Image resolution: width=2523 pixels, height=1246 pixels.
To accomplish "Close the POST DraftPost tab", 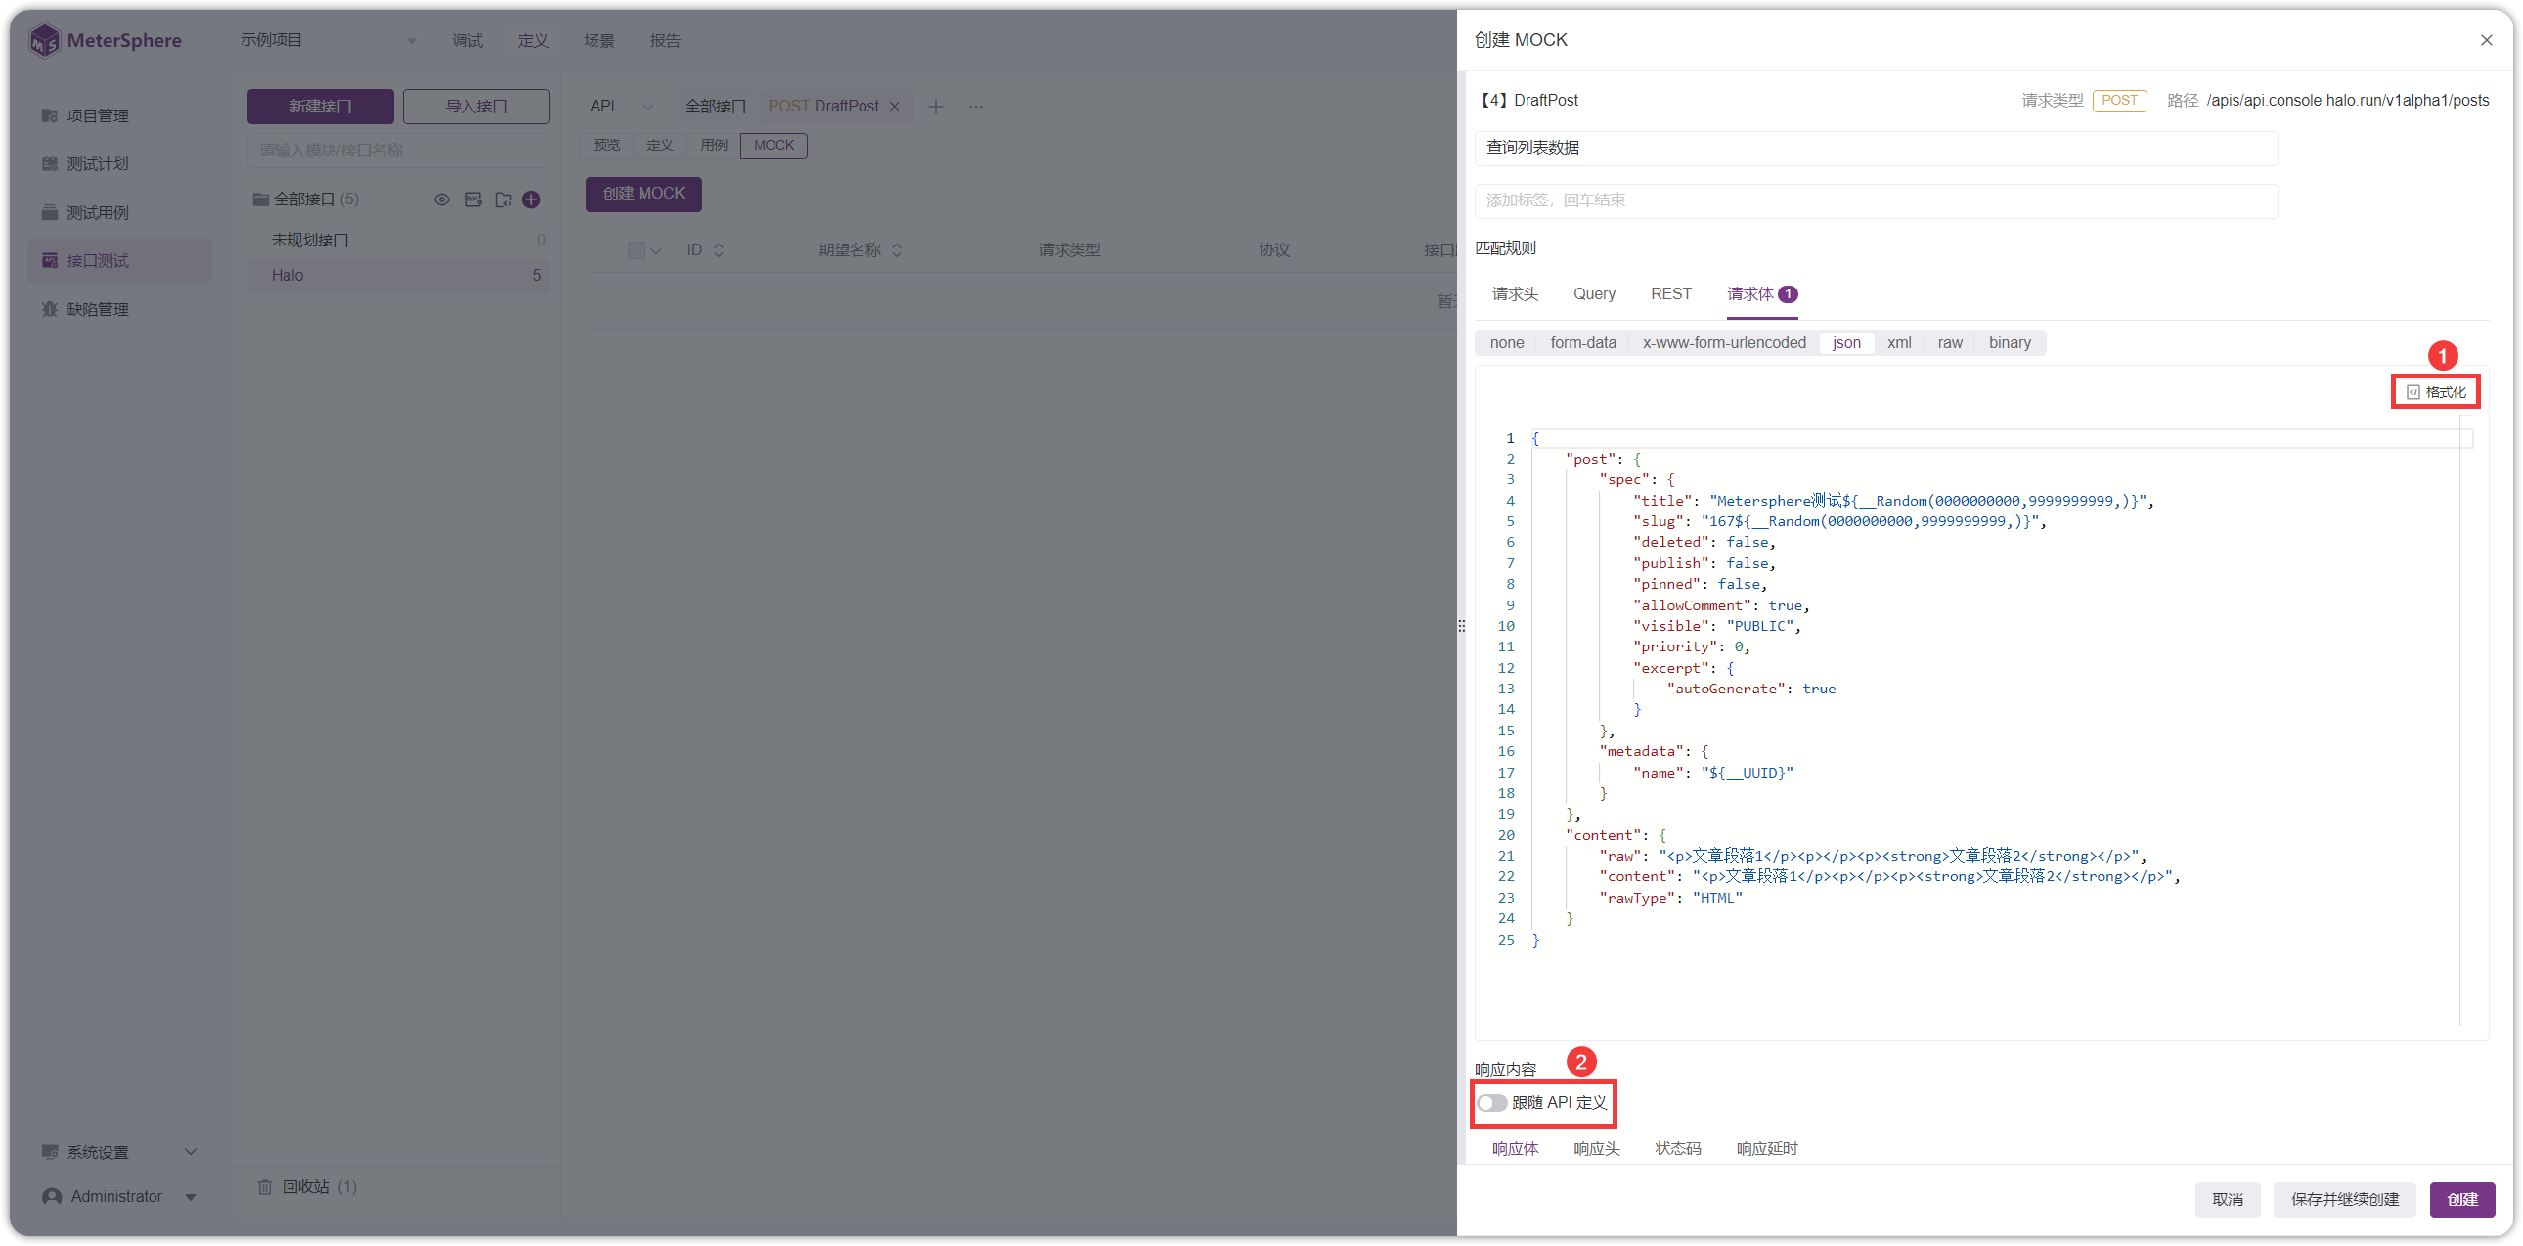I will click(894, 107).
